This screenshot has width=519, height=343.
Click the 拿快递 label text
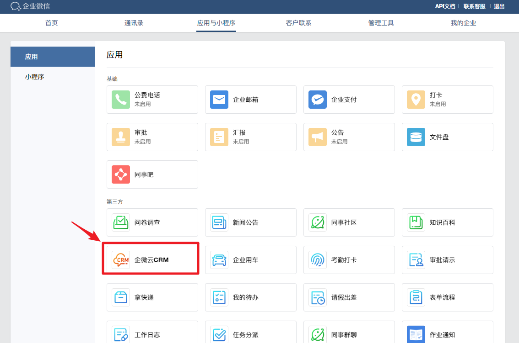144,297
